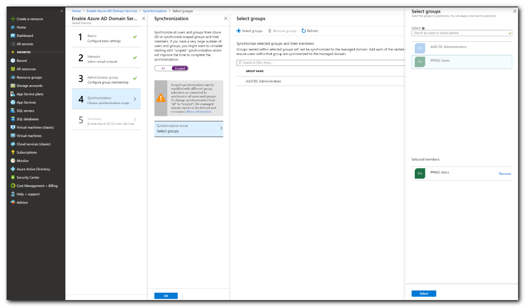Click AAD DC Administrators table row
Image resolution: width=525 pixels, height=307 pixels.
(320, 81)
